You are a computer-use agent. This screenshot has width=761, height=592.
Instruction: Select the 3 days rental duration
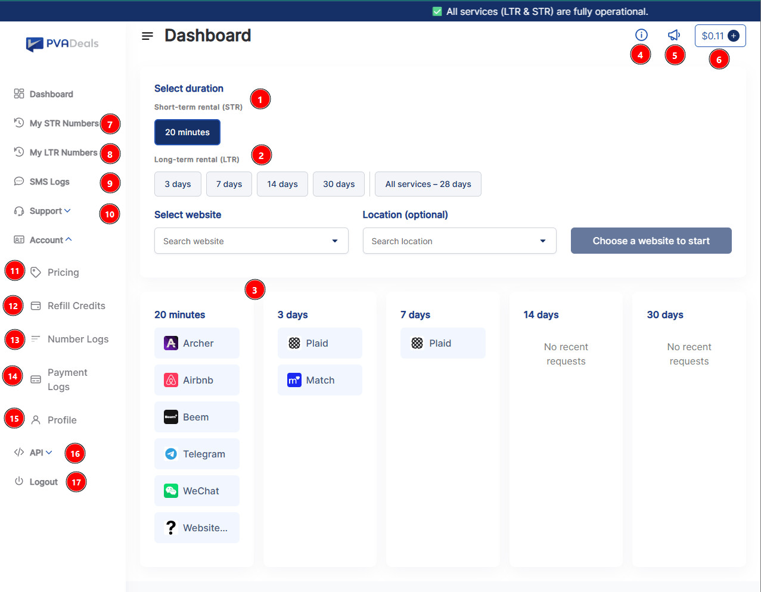178,184
